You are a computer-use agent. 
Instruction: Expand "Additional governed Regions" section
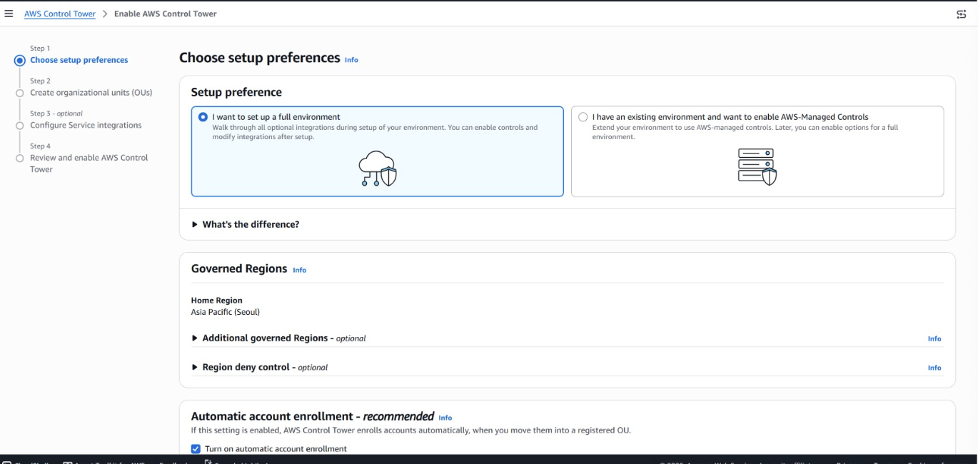click(x=278, y=338)
